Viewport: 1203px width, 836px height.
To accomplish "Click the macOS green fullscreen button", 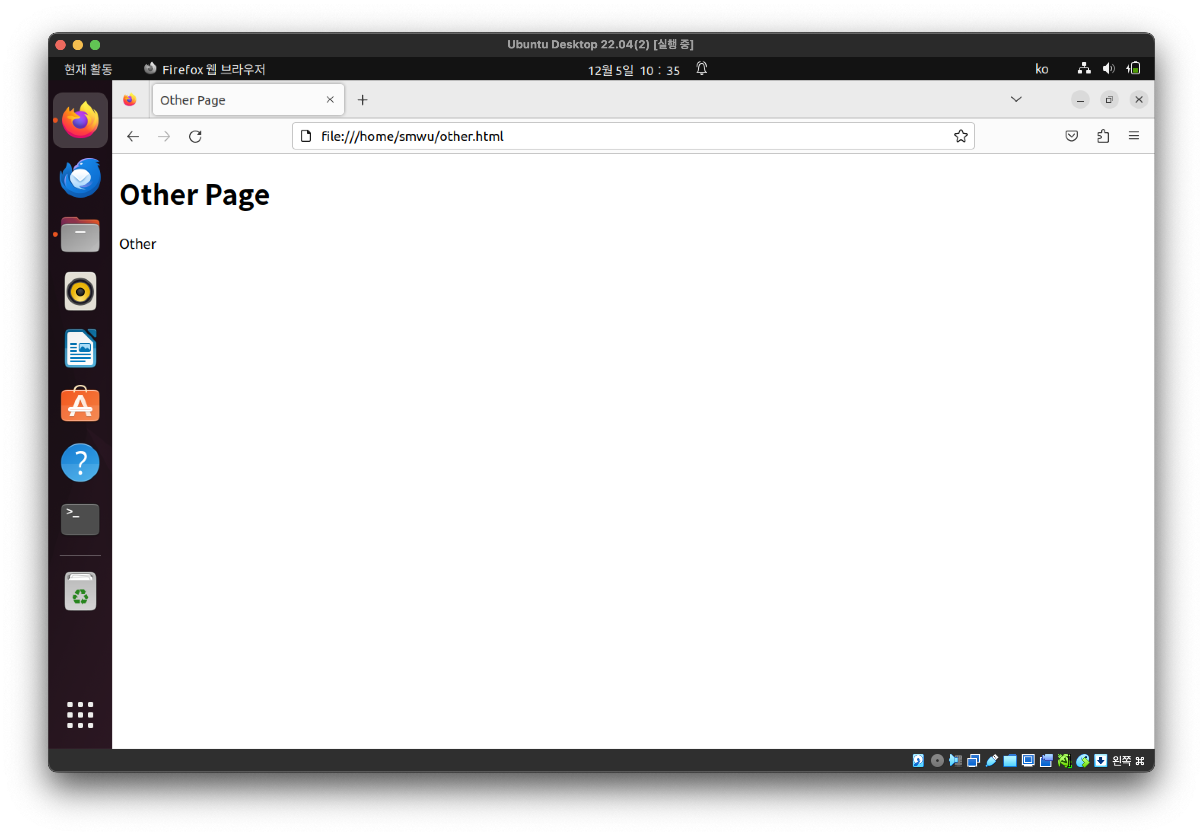I will (x=95, y=45).
